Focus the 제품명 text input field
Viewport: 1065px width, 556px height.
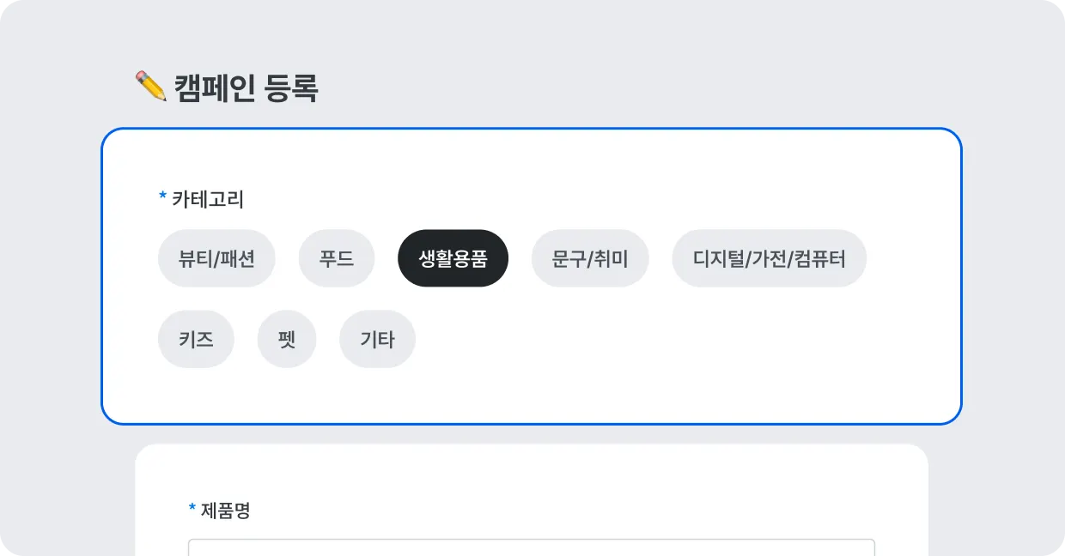click(531, 547)
